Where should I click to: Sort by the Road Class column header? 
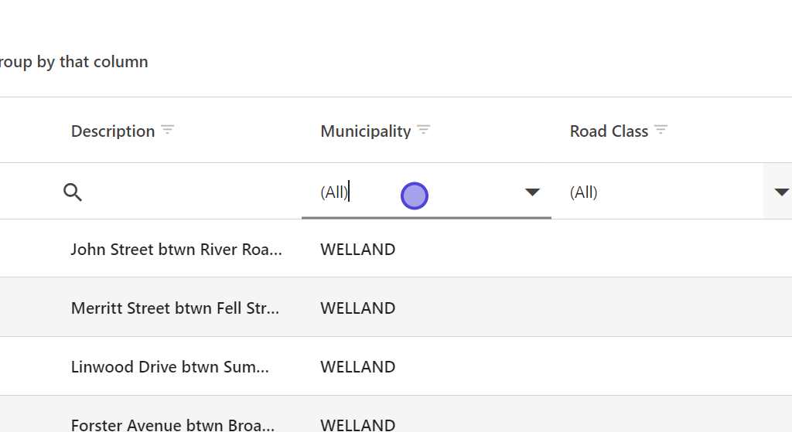(x=609, y=131)
